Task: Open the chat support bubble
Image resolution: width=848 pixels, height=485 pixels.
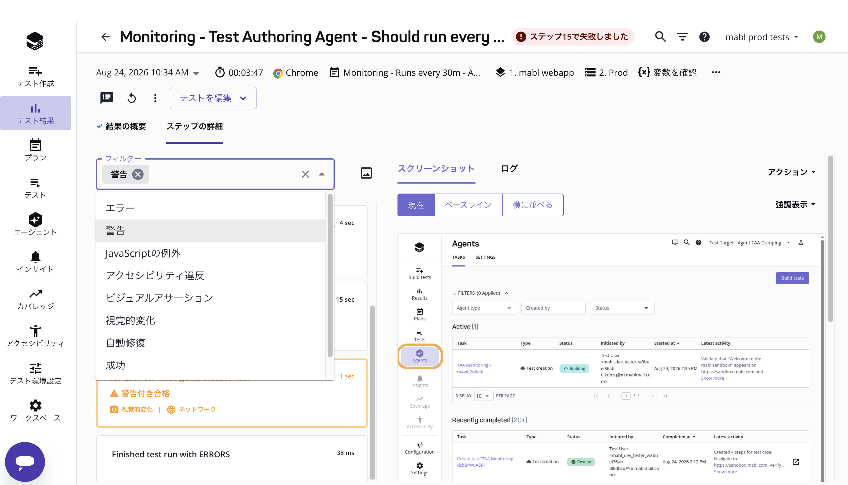Action: pyautogui.click(x=25, y=462)
